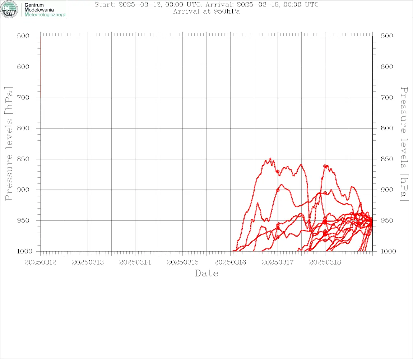Click the IMGW round logo icon
This screenshot has height=359, width=413.
(x=9, y=9)
